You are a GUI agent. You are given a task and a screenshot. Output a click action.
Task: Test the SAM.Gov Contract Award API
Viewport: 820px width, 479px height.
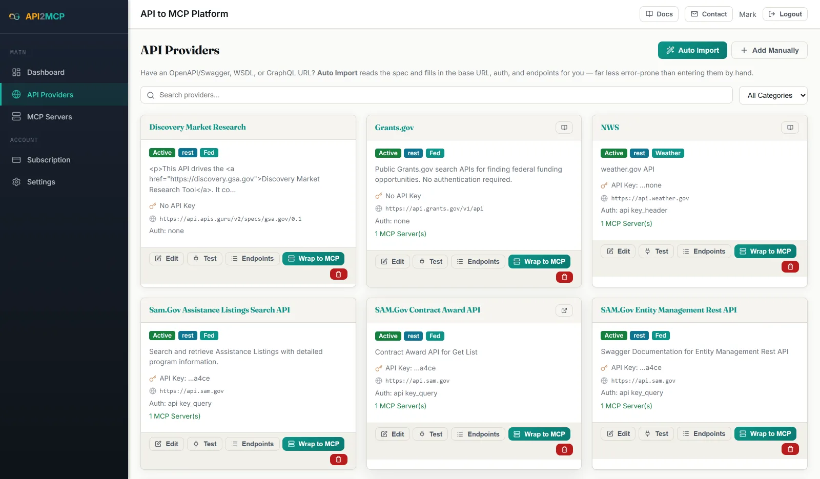tap(430, 434)
